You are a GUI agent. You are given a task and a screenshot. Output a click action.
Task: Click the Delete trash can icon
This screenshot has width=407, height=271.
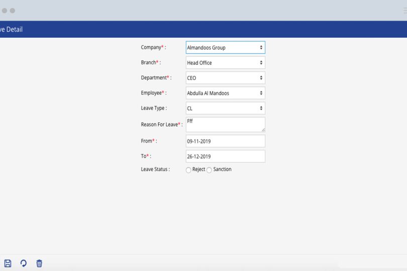39,263
